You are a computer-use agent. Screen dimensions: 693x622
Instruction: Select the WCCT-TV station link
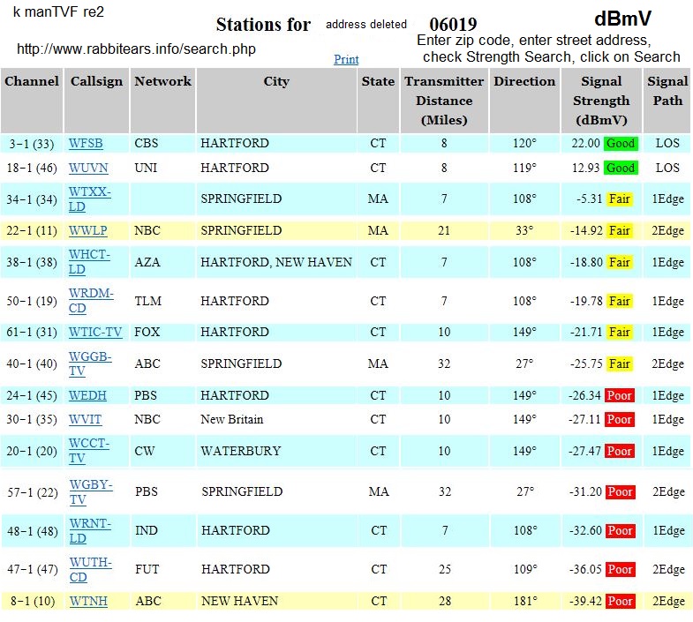[x=89, y=451]
